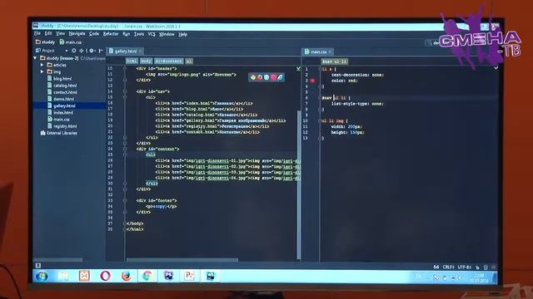Open the View menu
533x299 pixels.
[x=61, y=33]
